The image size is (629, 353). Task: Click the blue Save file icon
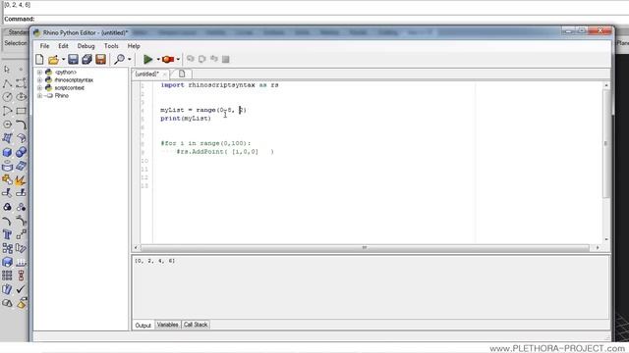(73, 59)
